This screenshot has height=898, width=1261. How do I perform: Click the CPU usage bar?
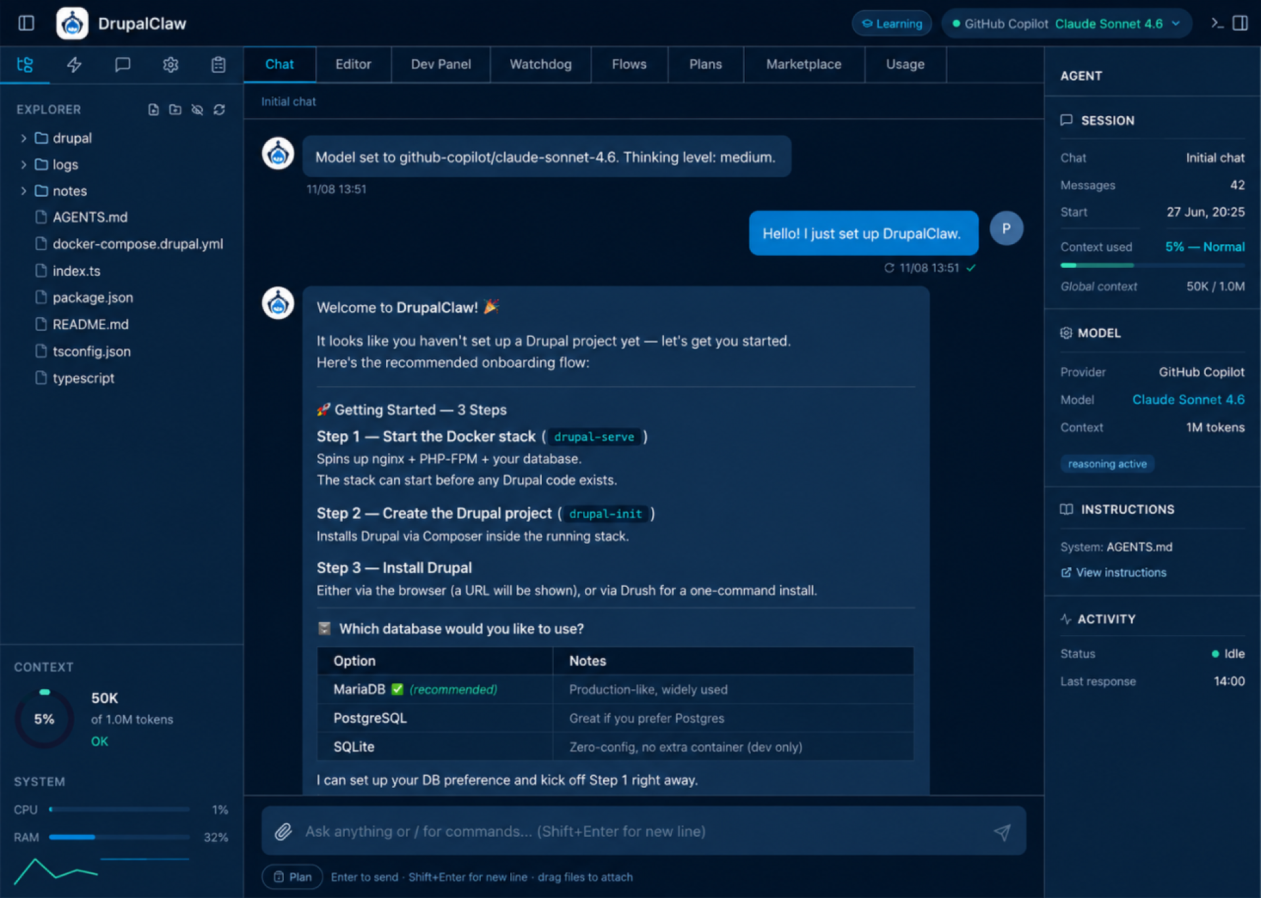coord(120,809)
